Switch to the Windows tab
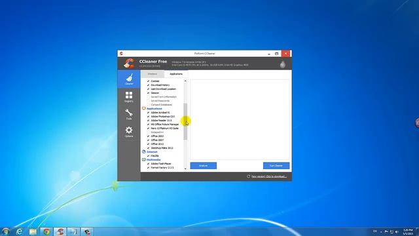 pyautogui.click(x=153, y=74)
